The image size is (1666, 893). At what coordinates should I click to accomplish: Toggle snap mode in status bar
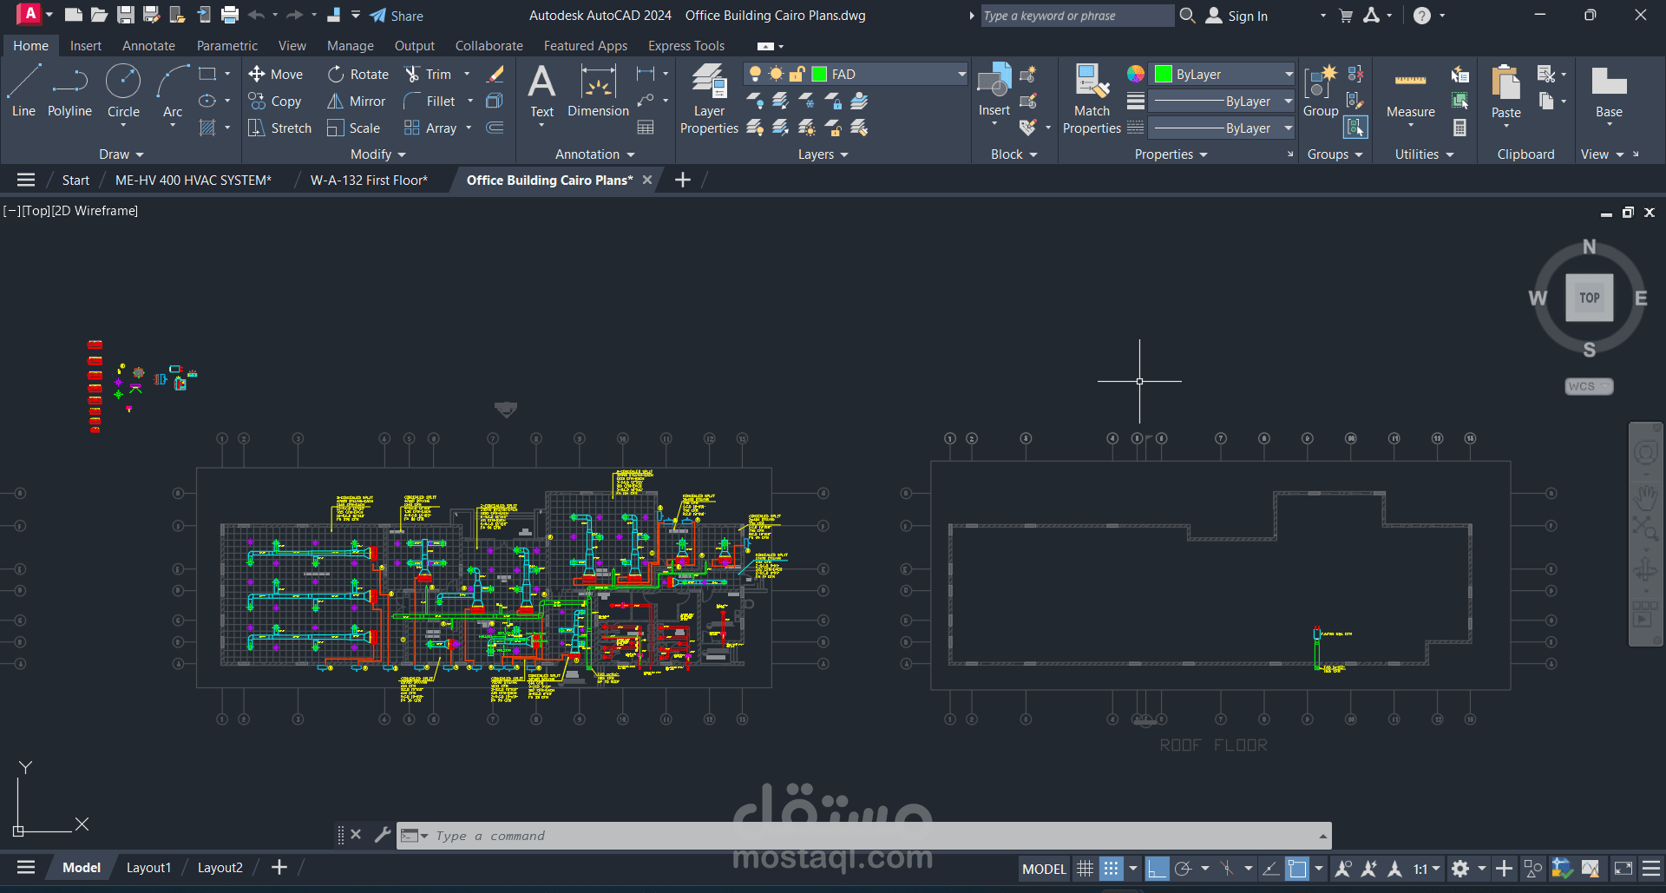click(1111, 869)
